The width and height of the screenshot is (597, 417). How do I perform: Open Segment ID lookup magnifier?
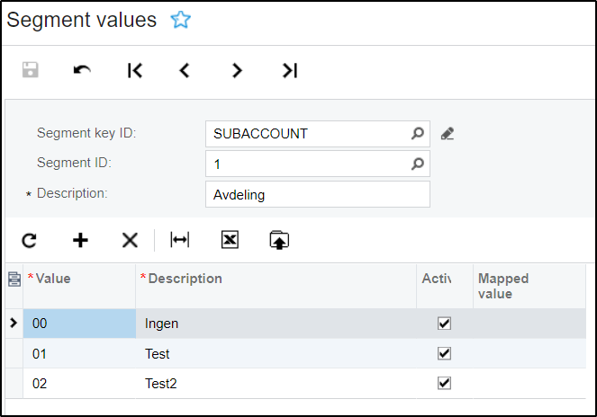[x=417, y=164]
